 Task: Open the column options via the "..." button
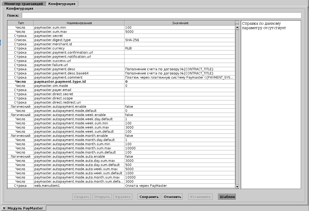(x=237, y=23)
